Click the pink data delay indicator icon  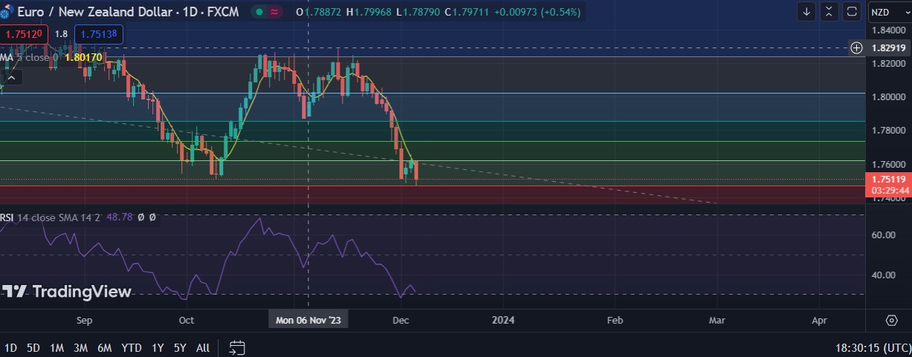tap(274, 12)
